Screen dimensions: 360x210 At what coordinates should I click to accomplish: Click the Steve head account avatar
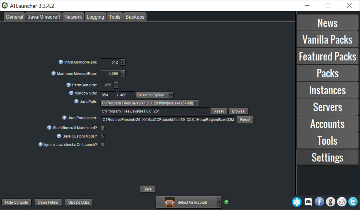tap(169, 202)
